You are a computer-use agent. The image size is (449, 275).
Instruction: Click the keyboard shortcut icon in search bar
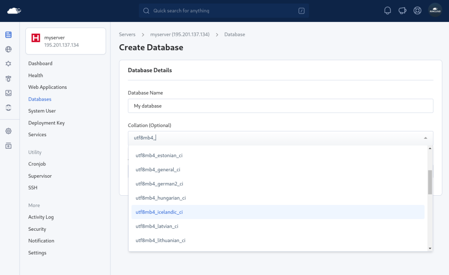pos(301,11)
